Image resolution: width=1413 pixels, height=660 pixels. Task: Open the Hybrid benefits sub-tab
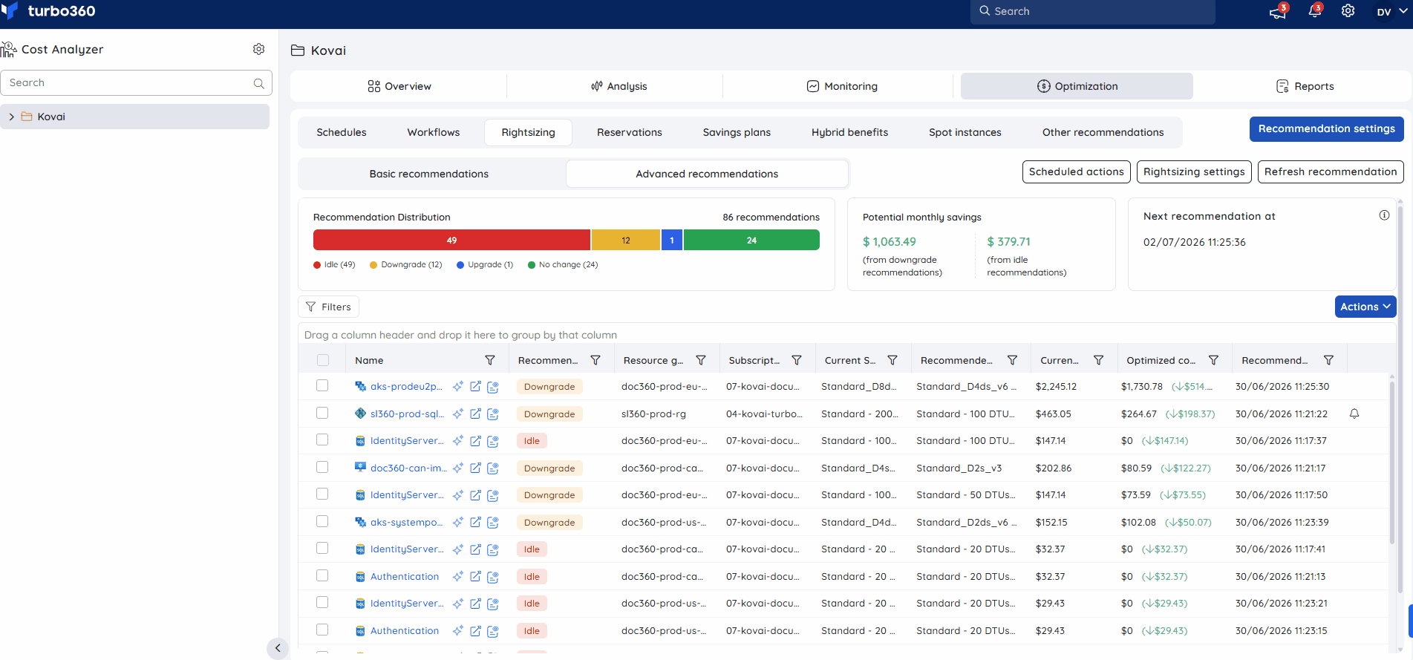pyautogui.click(x=849, y=132)
